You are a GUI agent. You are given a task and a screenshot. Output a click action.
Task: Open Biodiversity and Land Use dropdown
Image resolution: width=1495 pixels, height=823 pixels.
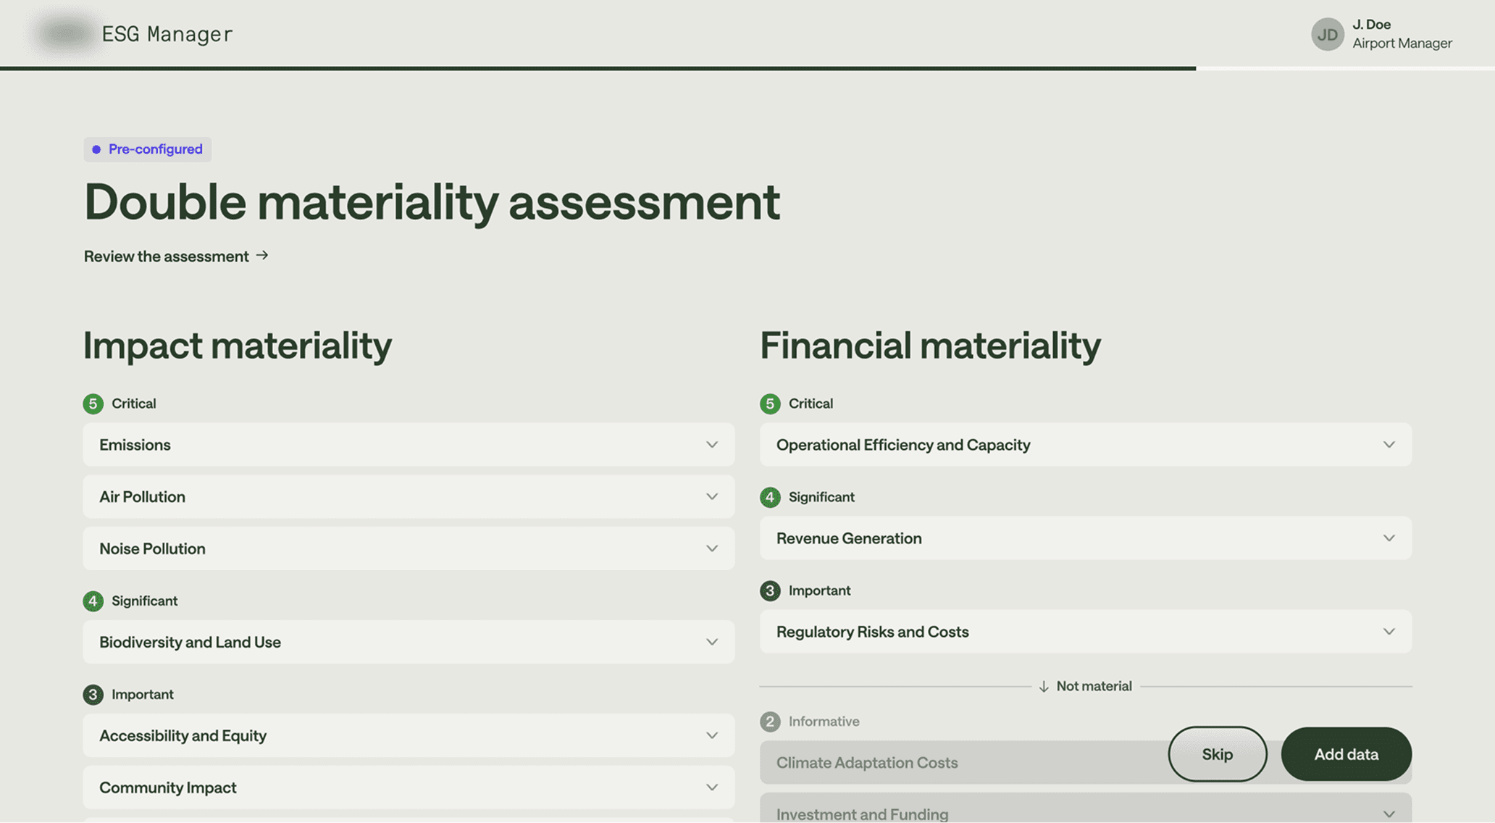click(x=711, y=643)
